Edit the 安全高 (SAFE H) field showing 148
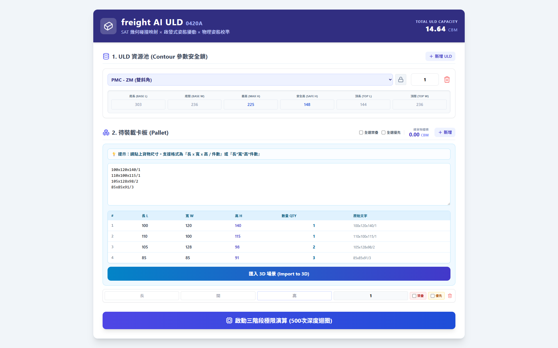The width and height of the screenshot is (558, 348). 307,104
